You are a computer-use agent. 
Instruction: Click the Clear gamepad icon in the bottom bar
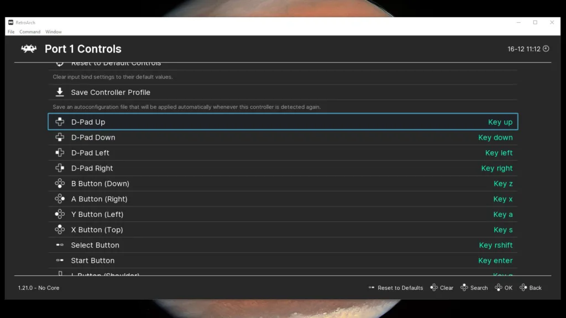coord(433,288)
